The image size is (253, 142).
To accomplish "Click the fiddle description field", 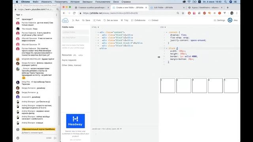I will coord(76,39).
